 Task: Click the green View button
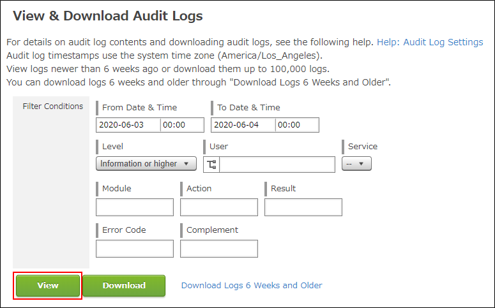(x=48, y=286)
